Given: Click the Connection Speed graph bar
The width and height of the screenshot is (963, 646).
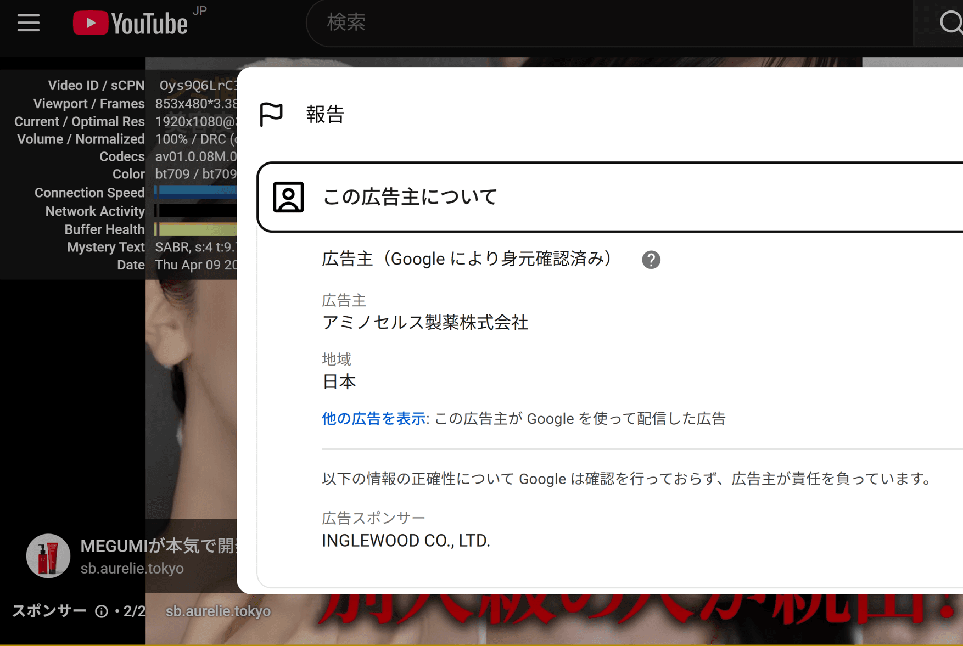Looking at the screenshot, I should coord(196,192).
